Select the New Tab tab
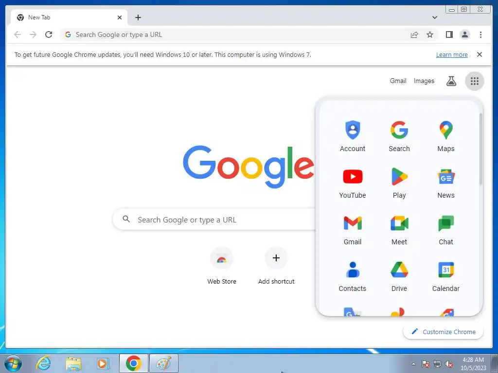 (69, 17)
